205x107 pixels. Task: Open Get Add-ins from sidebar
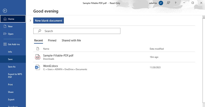[13, 44]
